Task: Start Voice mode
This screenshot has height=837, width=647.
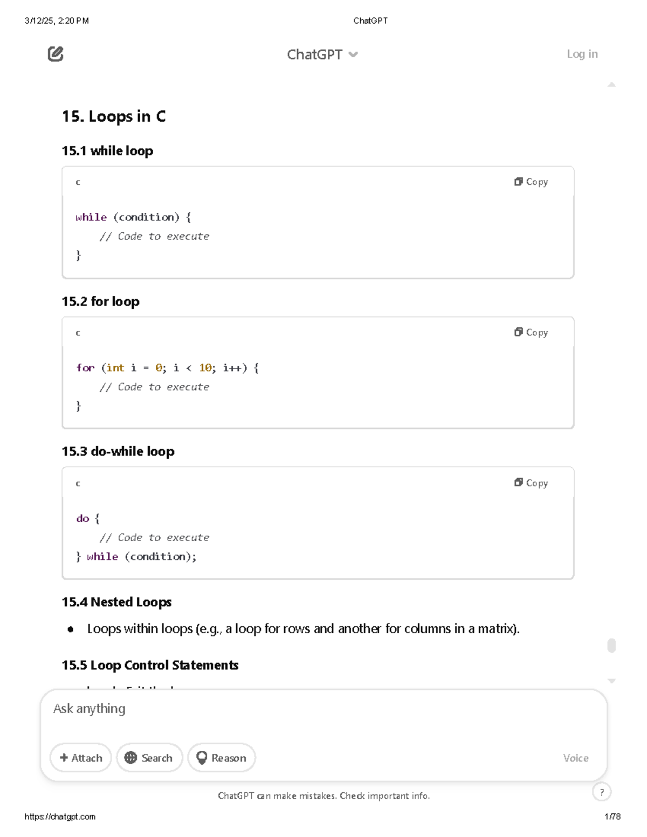Action: click(575, 758)
